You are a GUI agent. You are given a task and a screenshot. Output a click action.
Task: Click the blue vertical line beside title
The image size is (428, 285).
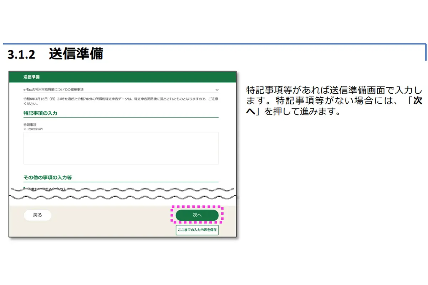click(x=426, y=52)
